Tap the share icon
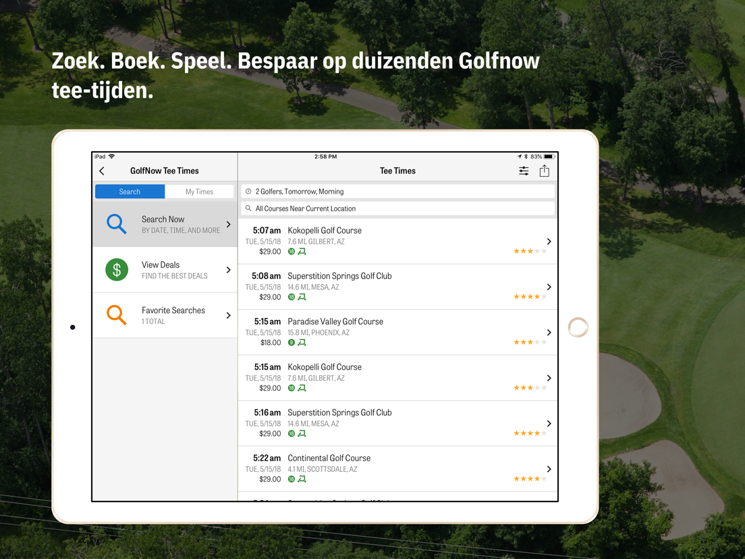 pos(545,171)
